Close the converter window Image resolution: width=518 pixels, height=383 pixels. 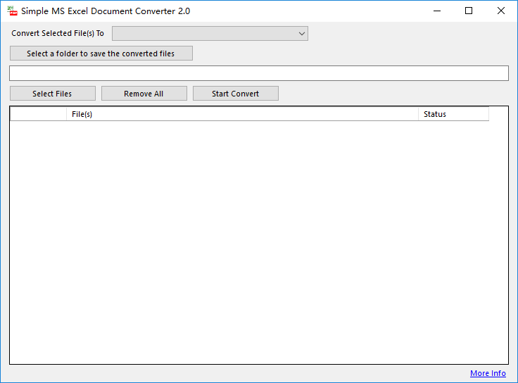(x=501, y=11)
